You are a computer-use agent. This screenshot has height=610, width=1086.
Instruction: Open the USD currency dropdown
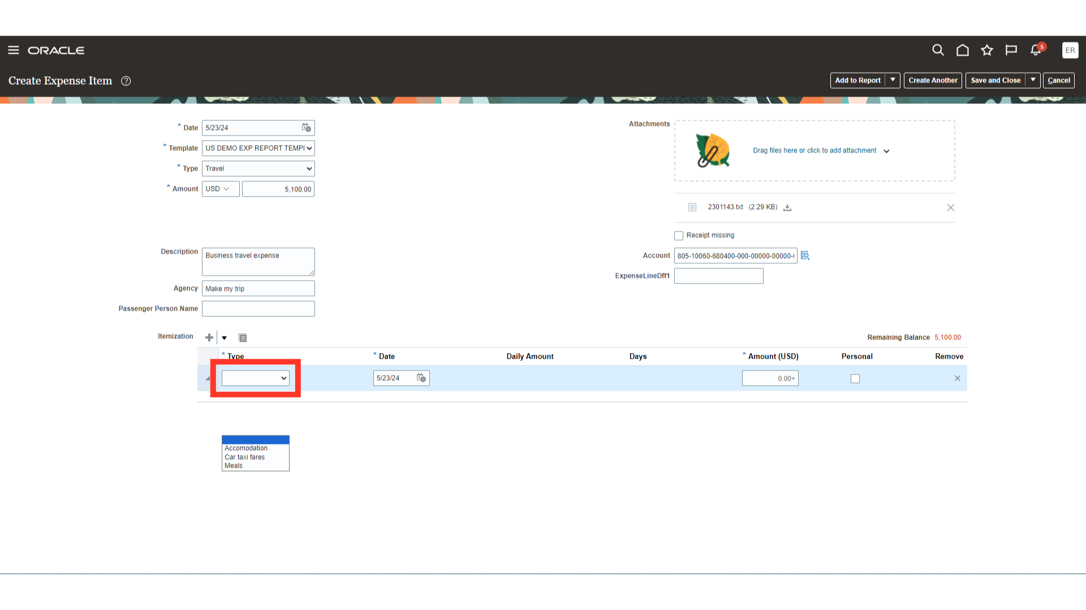pyautogui.click(x=221, y=189)
